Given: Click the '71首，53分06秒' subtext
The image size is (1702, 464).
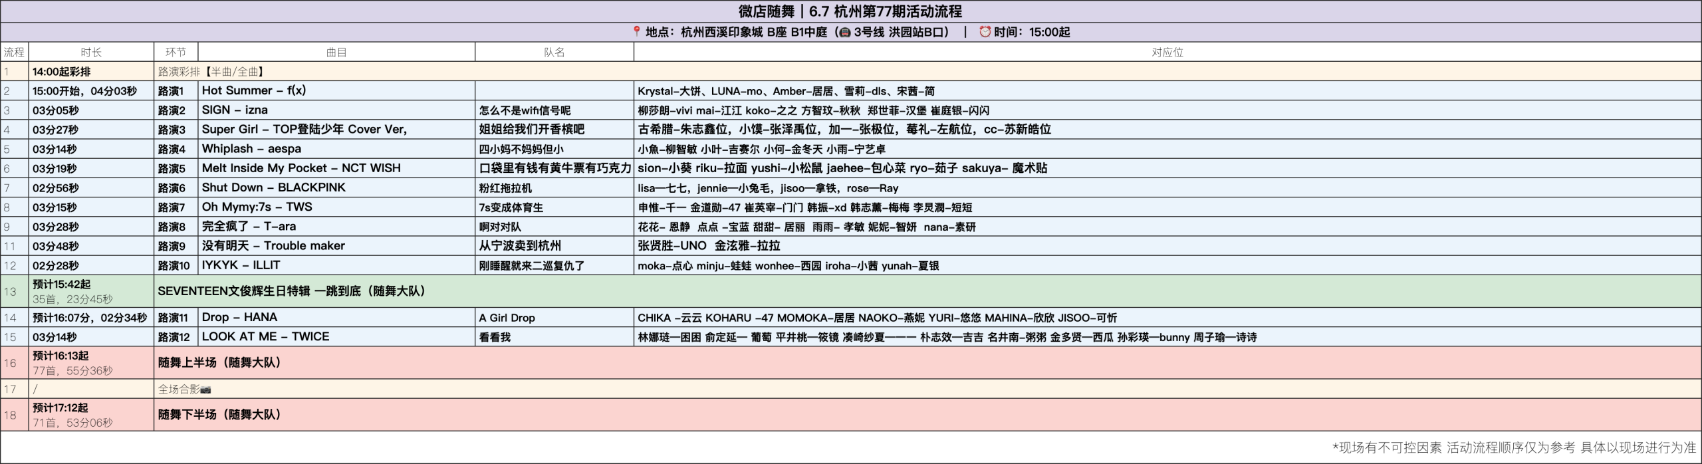Looking at the screenshot, I should tap(72, 423).
